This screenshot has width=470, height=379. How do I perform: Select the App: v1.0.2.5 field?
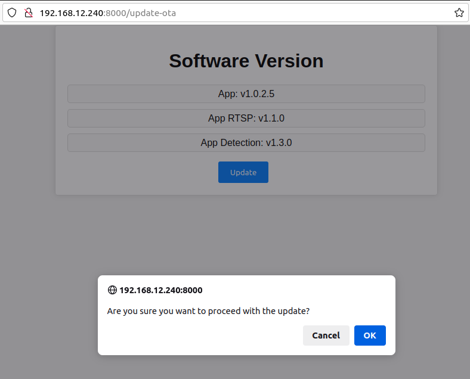[x=246, y=94]
